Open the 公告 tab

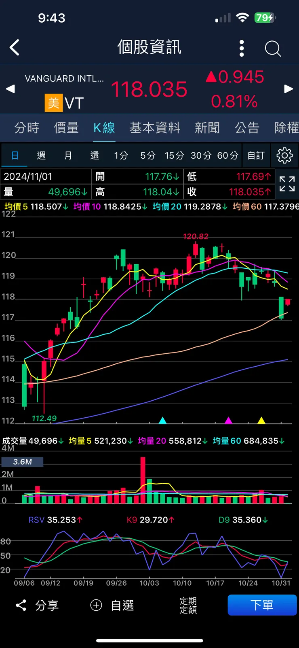247,128
